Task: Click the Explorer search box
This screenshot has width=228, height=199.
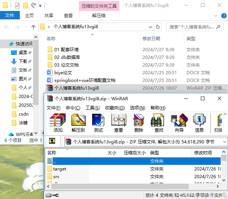Action: [195, 27]
